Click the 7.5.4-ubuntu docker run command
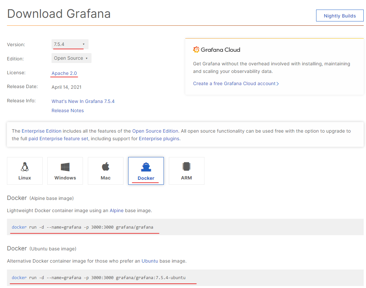This screenshot has height=288, width=366. pos(99,277)
